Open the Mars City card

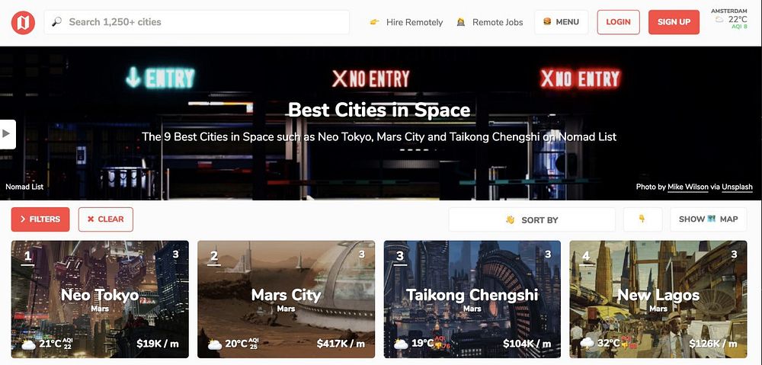pos(286,299)
